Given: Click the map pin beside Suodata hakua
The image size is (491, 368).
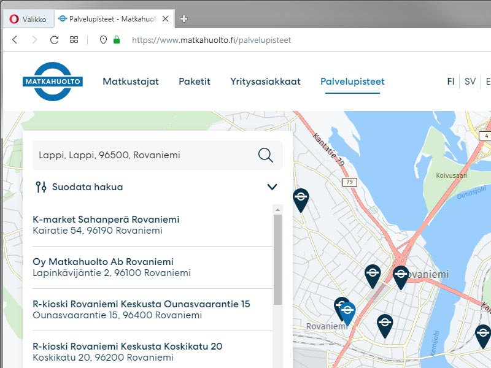Looking at the screenshot, I should click(301, 201).
